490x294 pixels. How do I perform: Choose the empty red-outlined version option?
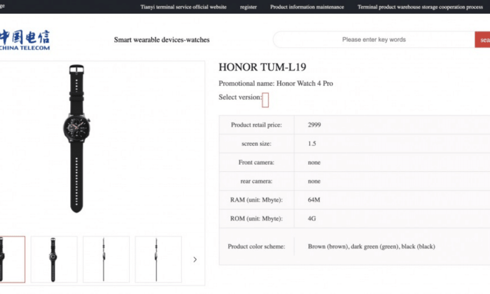click(265, 100)
